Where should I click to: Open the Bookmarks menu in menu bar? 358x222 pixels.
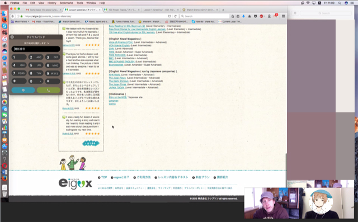[66, 3]
